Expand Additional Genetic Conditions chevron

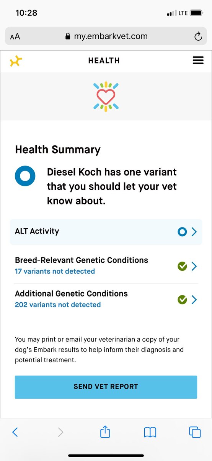[194, 300]
